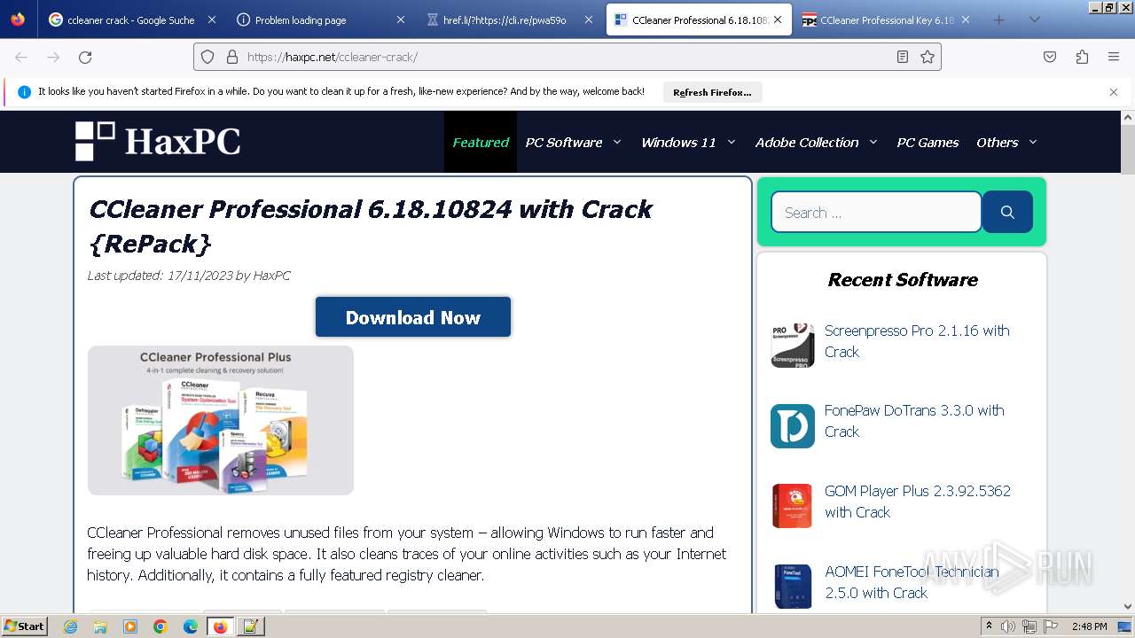
Task: Click the Screenpresso Pro thumbnail icon
Action: (x=792, y=345)
